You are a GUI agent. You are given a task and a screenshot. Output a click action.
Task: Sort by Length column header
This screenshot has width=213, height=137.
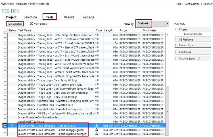pos(108,30)
